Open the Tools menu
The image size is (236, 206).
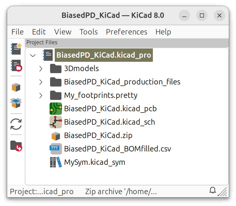pos(88,32)
